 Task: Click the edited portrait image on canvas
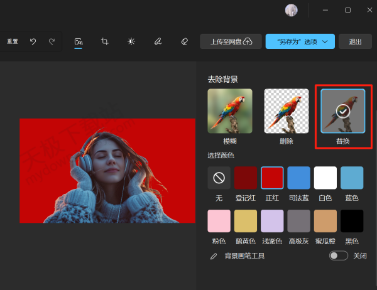click(107, 171)
